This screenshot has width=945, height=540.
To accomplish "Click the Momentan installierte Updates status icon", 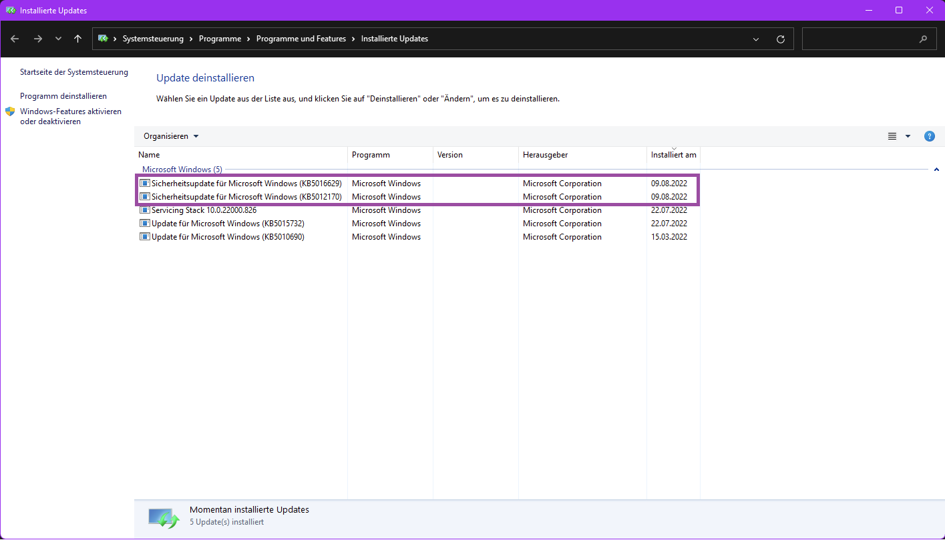I will (164, 518).
